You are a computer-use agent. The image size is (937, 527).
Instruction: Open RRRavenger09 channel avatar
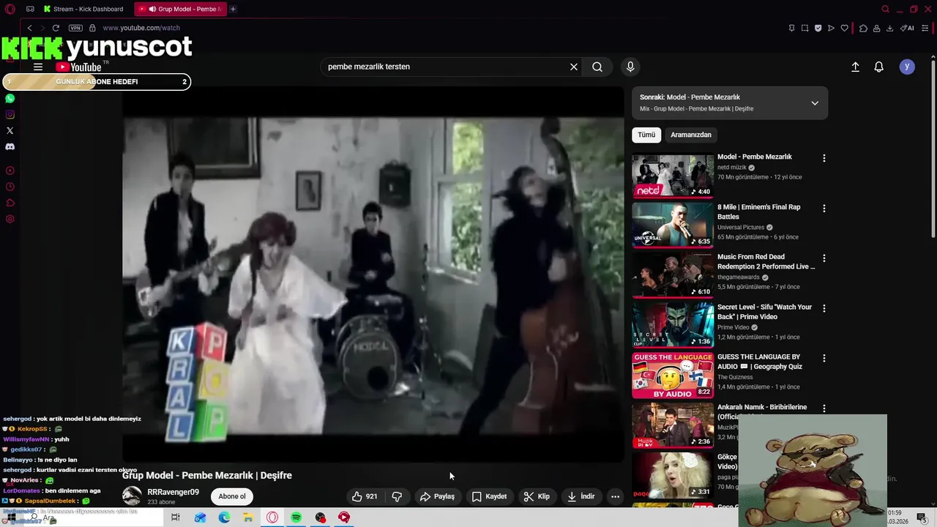point(132,496)
